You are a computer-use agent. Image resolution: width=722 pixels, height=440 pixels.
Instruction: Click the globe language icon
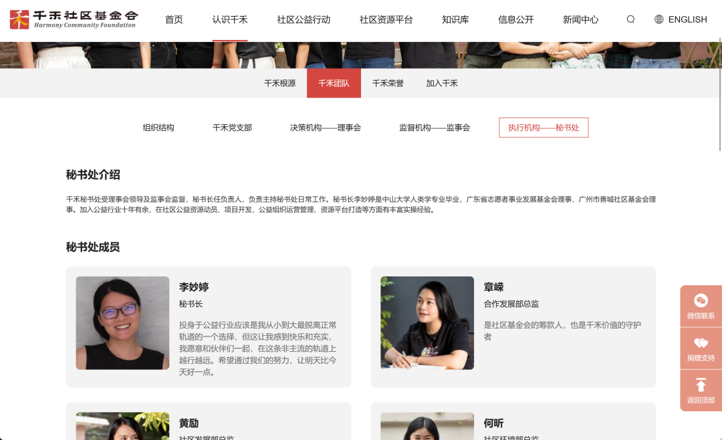[x=659, y=19]
